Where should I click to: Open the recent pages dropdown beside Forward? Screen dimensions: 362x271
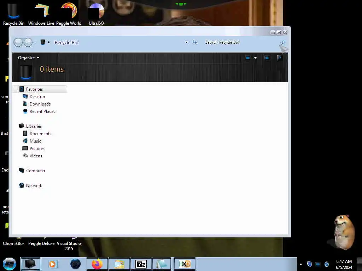[x=35, y=42]
